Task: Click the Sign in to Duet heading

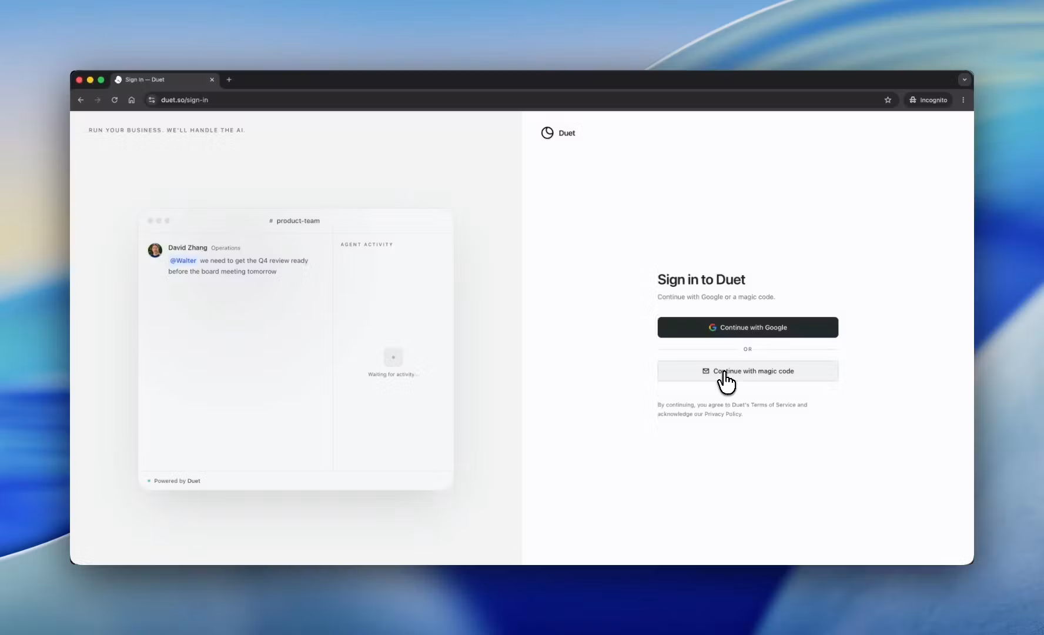Action: 701,280
